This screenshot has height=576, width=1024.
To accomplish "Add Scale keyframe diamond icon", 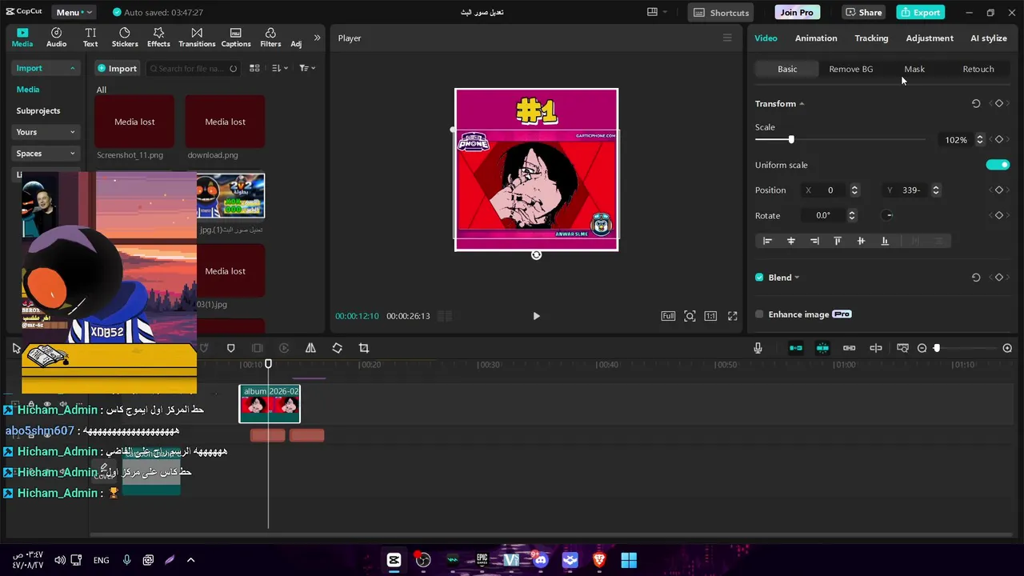I will point(998,140).
